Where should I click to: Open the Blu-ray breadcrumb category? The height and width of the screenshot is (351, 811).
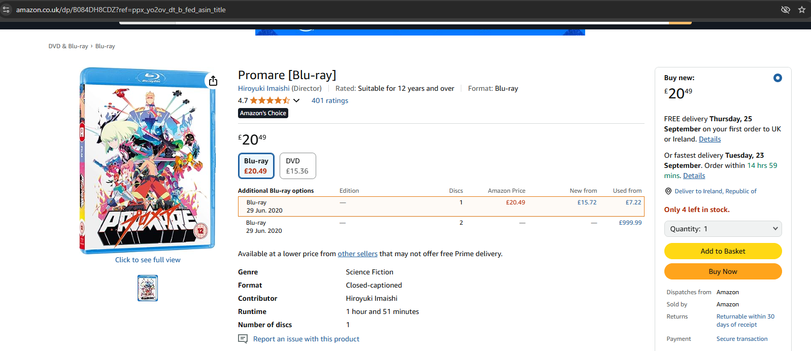click(105, 46)
